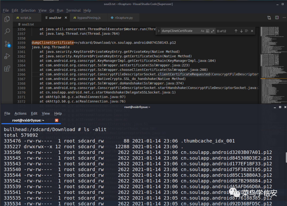Image resolution: width=287 pixels, height=206 pixels.
Task: Click cn.soulapp.android85C15BB0A3.p12 filename in terminal
Action: pos(226,175)
